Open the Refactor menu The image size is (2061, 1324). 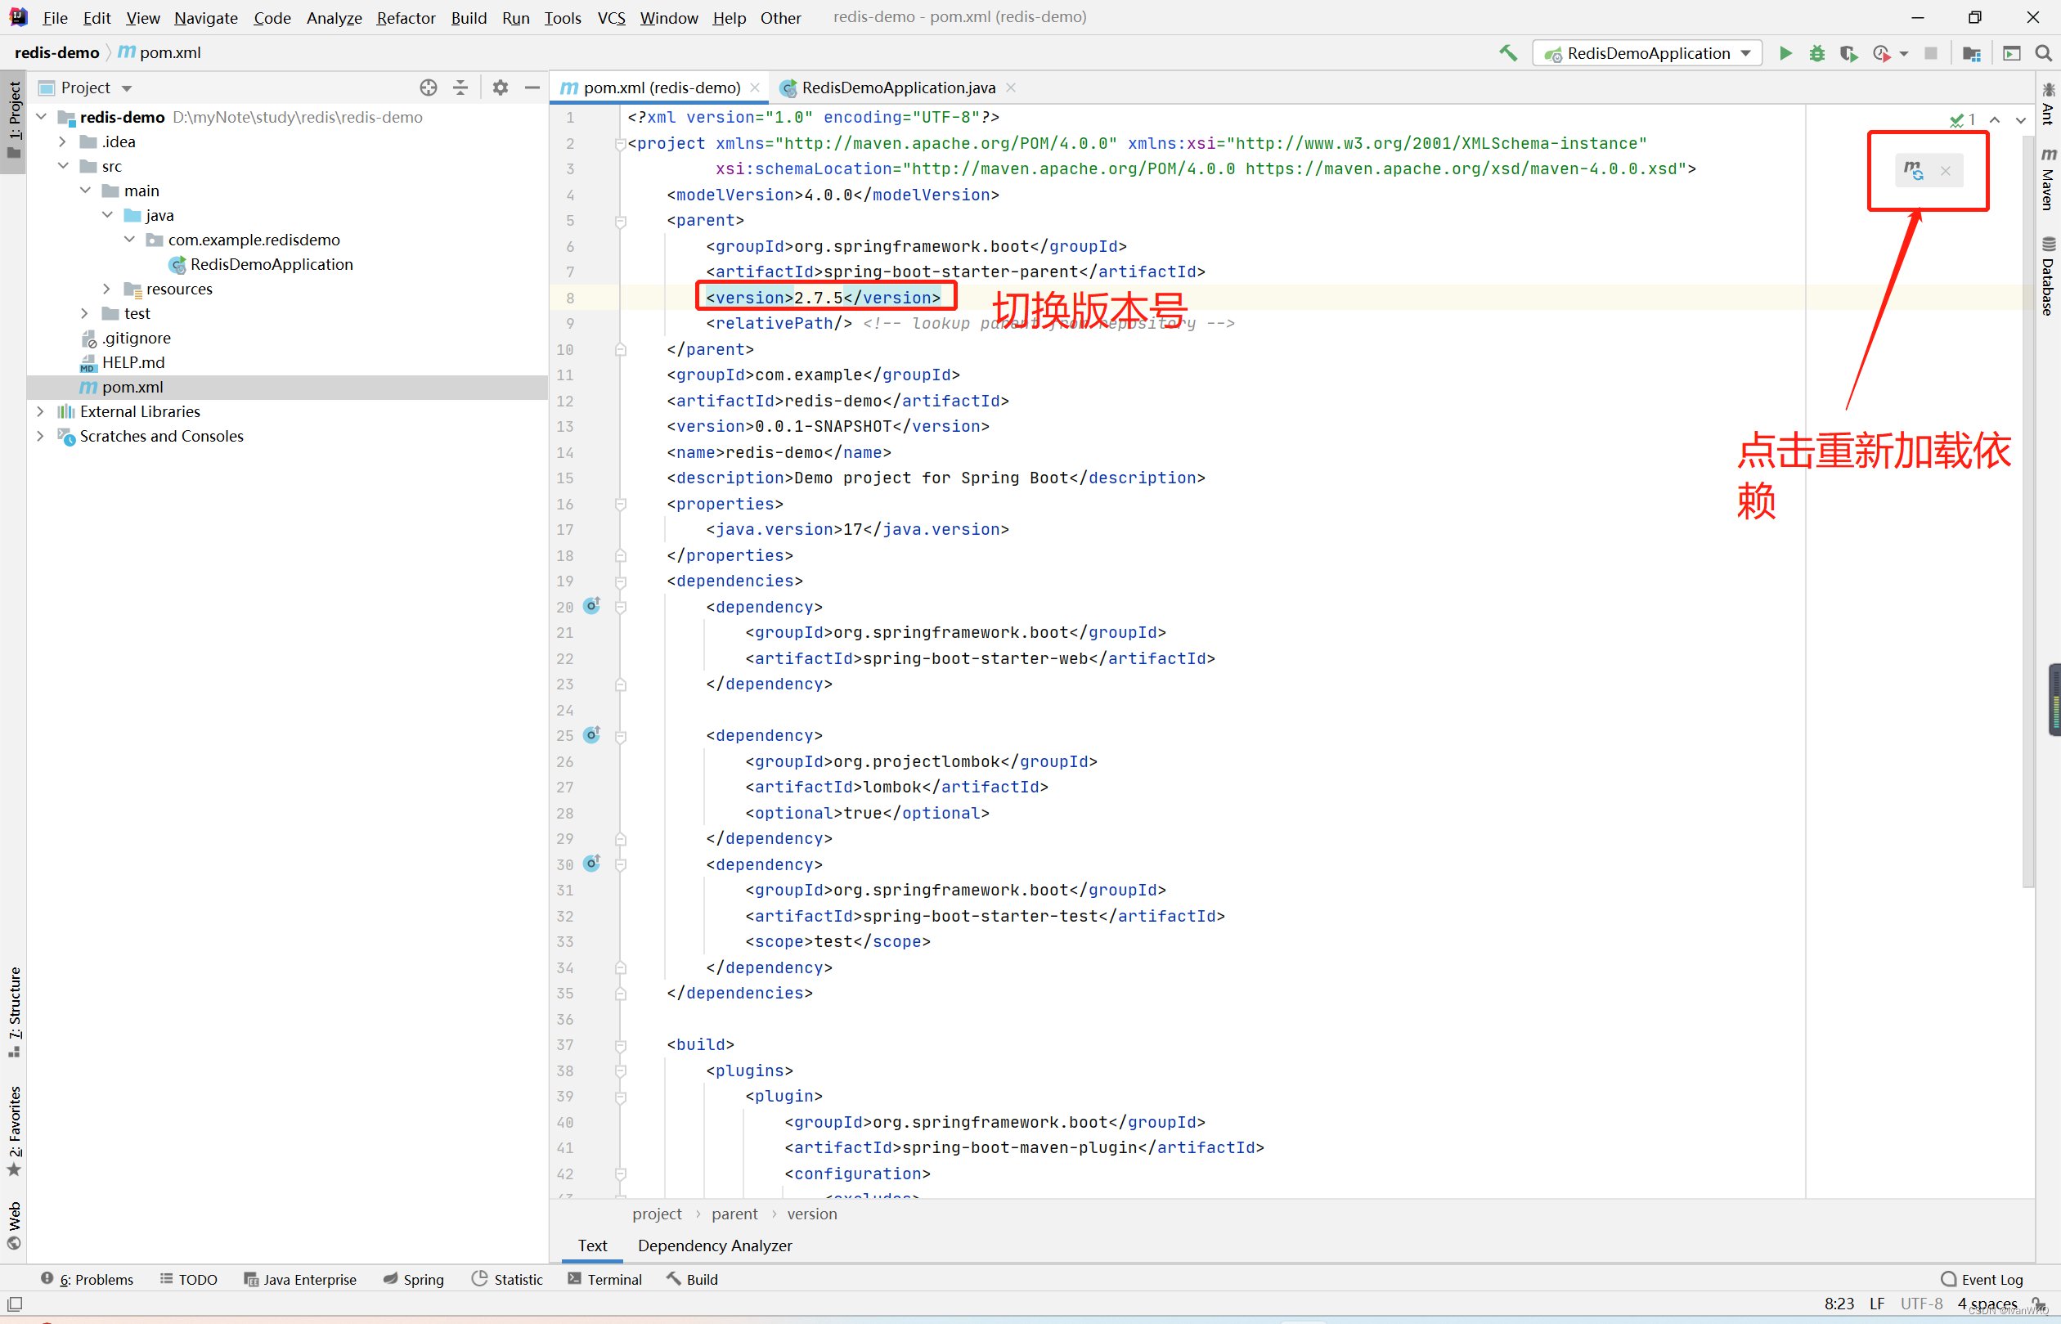[406, 17]
